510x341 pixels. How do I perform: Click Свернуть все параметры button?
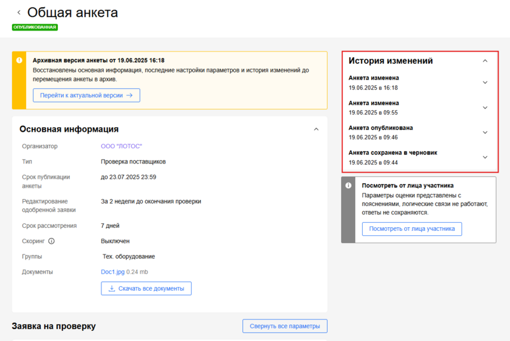click(284, 326)
